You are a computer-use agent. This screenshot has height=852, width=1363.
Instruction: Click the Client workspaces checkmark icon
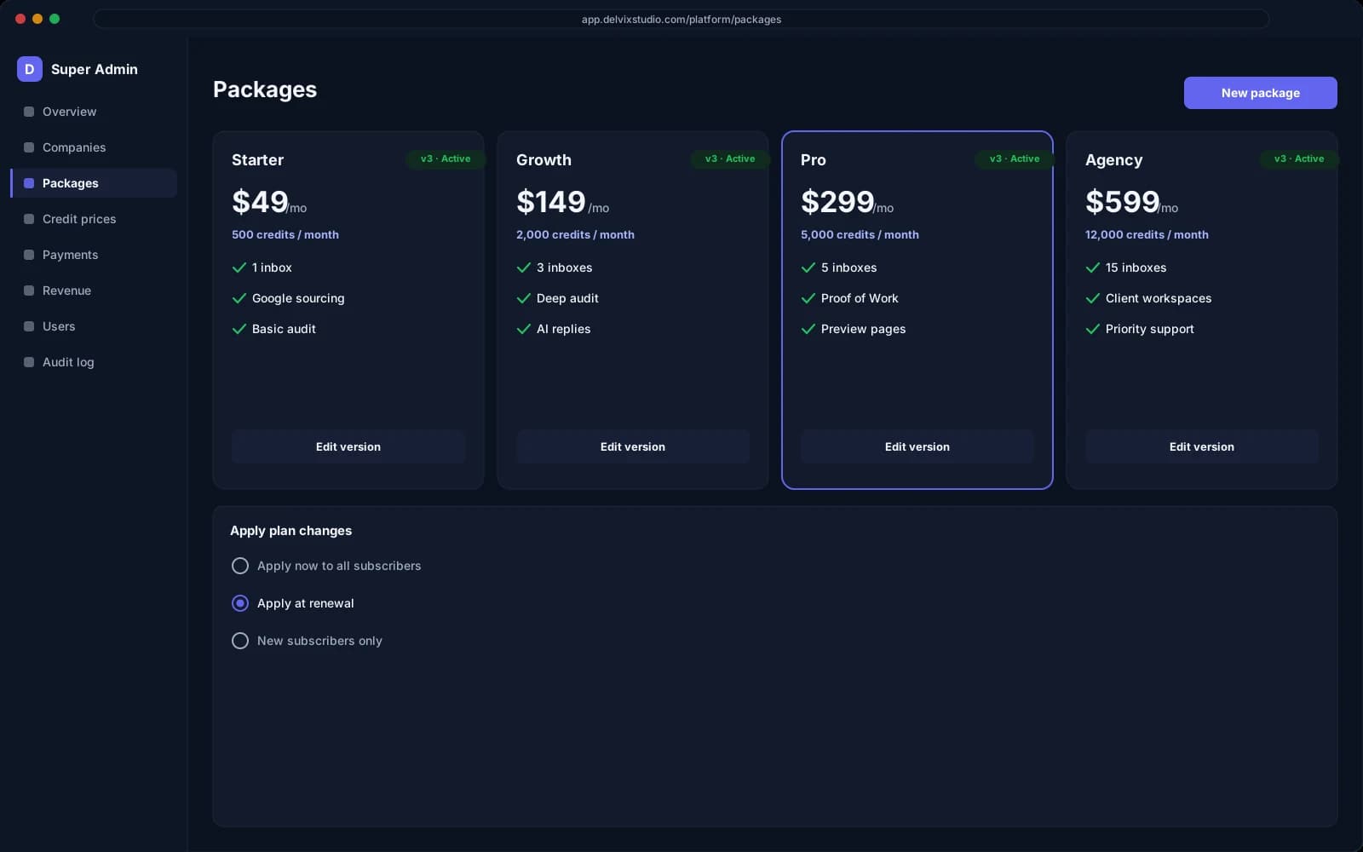tap(1093, 298)
